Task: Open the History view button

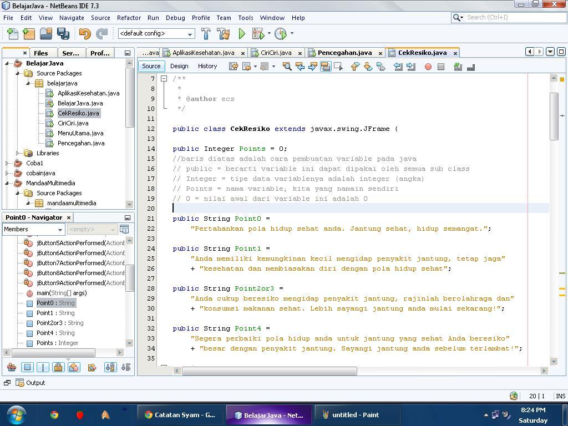Action: [x=207, y=66]
